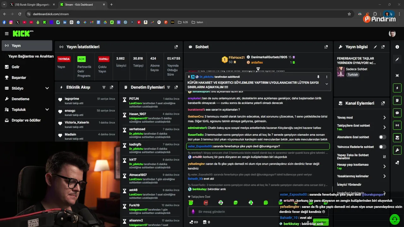The image size is (404, 227).
Task: Collapse the pinned message with its chevron
Action: pyautogui.click(x=327, y=84)
